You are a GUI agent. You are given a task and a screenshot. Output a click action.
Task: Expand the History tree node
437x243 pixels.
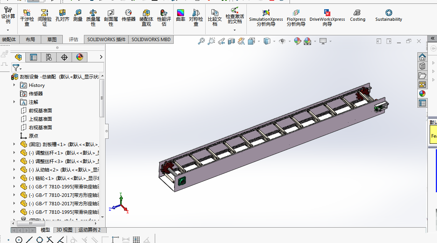[x=14, y=85]
